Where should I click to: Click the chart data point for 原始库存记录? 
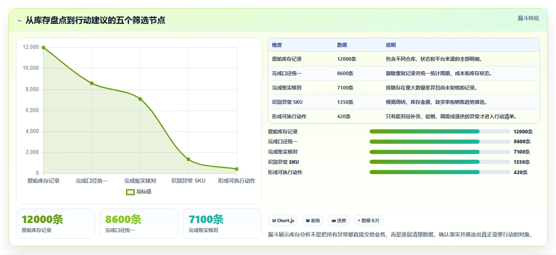click(44, 48)
